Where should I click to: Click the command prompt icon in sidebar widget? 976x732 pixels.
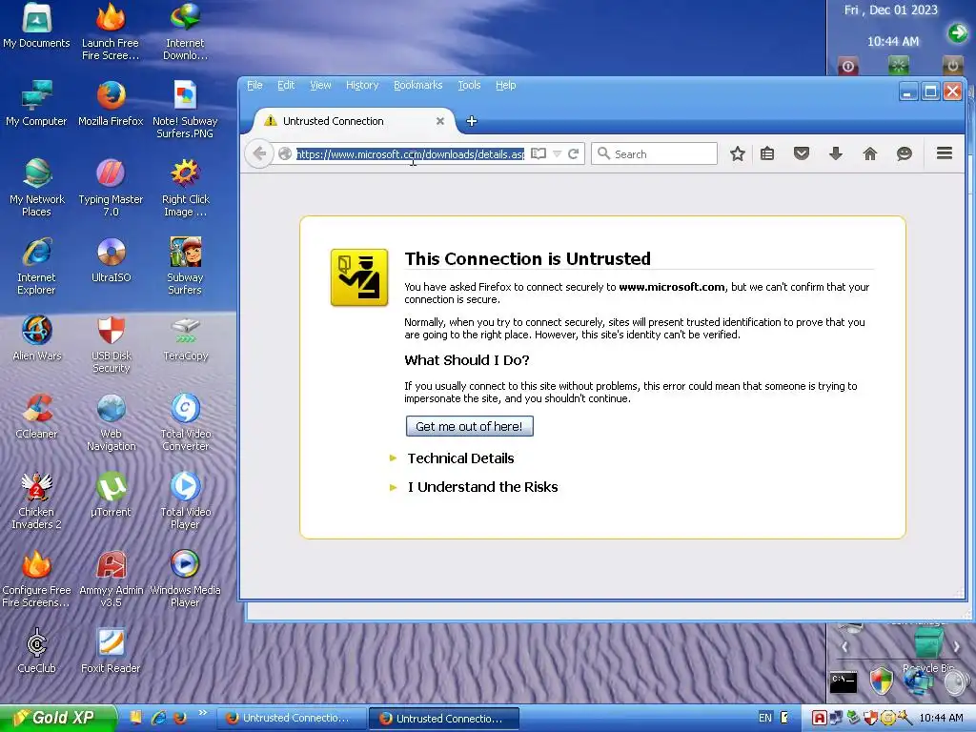(844, 682)
